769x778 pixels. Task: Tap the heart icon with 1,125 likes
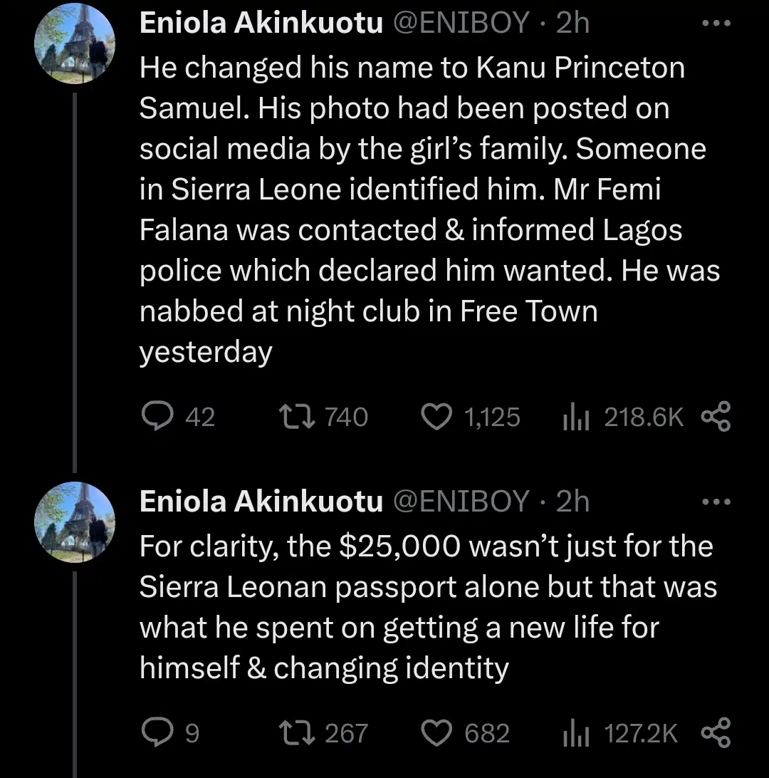pos(436,416)
